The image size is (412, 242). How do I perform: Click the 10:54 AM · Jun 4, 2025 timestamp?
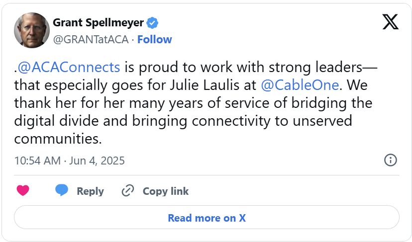point(69,161)
